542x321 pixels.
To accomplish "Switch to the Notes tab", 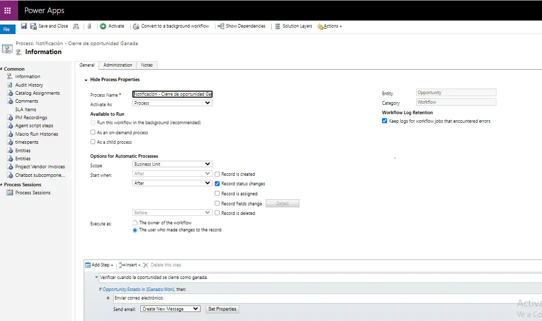I will 147,65.
